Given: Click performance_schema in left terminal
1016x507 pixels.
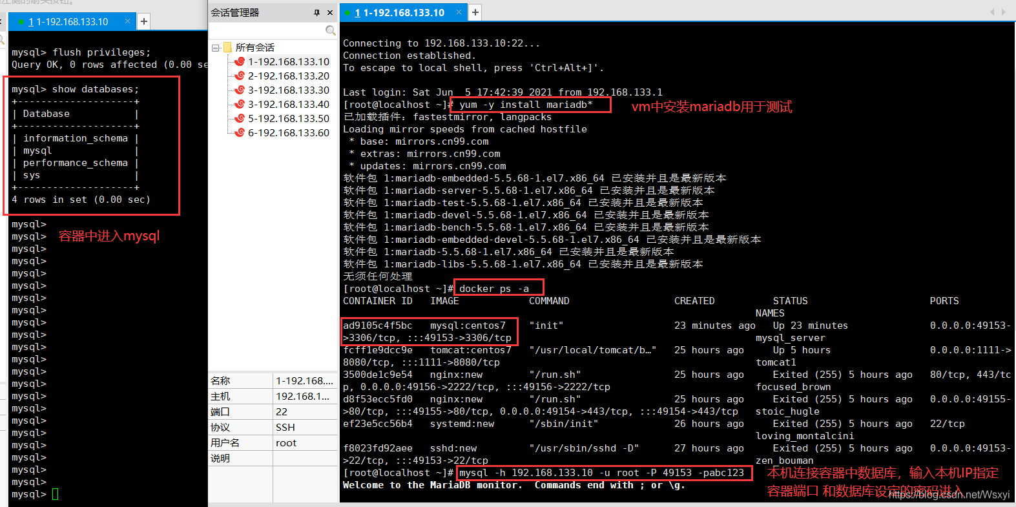Looking at the screenshot, I should [x=76, y=163].
